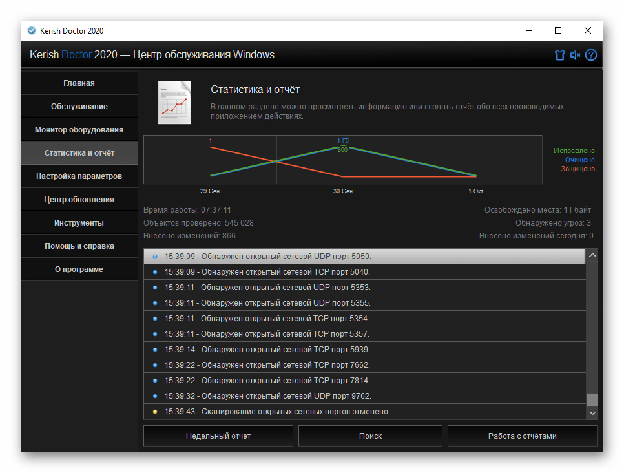Select log entry UDP порт 5353

click(x=364, y=288)
